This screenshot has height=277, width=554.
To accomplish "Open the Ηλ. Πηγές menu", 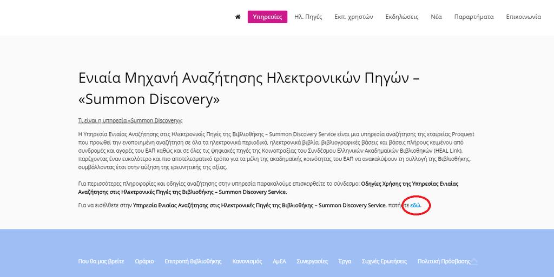I will [x=308, y=17].
